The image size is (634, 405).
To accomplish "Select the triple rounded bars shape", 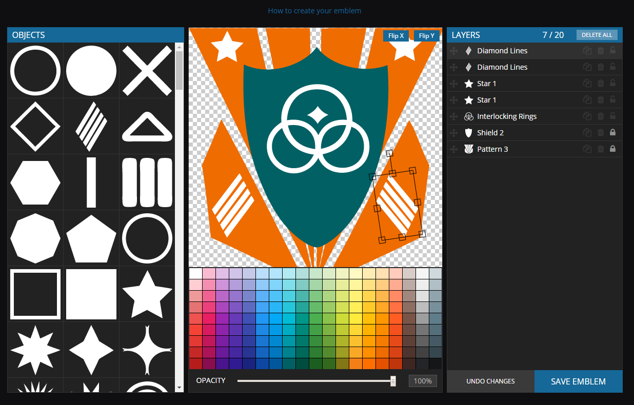I will (147, 182).
